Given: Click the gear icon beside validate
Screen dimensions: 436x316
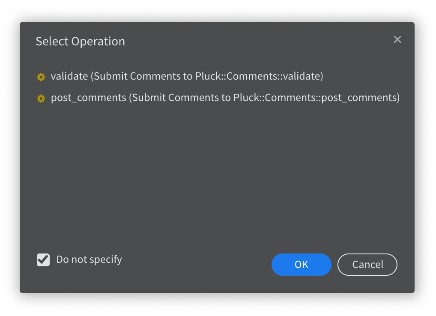Looking at the screenshot, I should (x=41, y=77).
